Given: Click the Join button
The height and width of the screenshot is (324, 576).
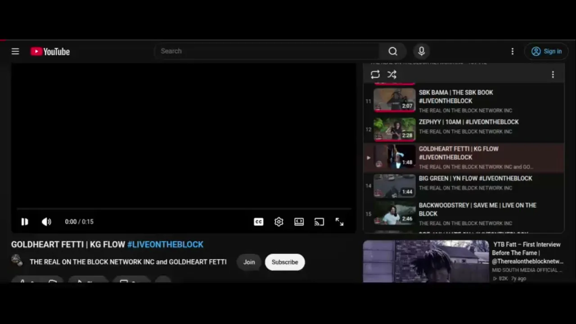Looking at the screenshot, I should pos(249,262).
